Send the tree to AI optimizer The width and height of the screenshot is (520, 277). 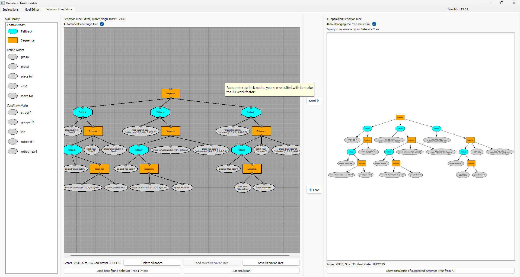pos(314,101)
